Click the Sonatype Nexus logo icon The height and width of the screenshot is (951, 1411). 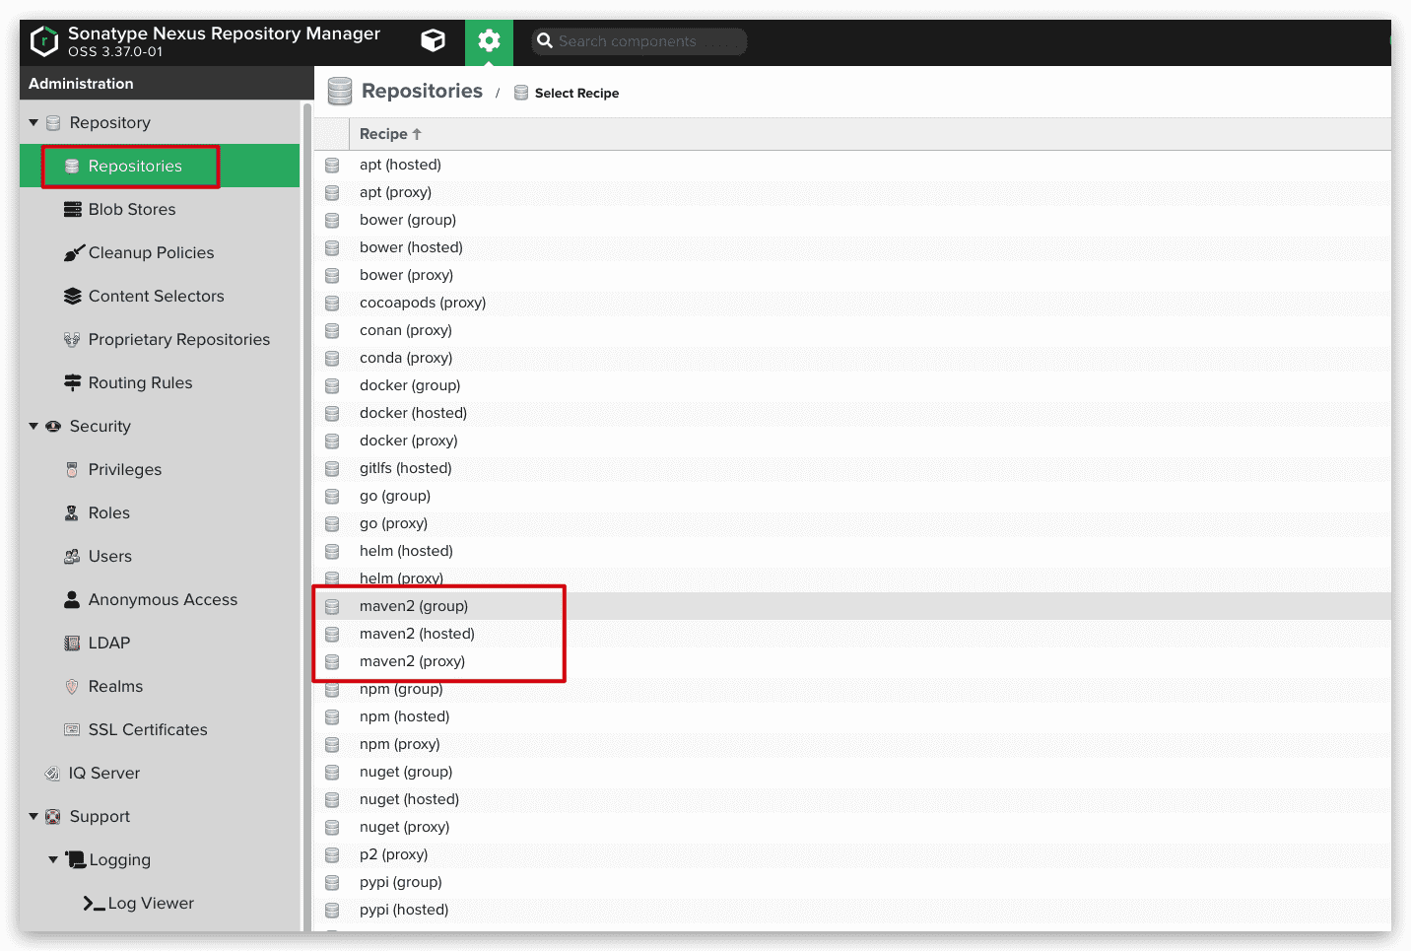pyautogui.click(x=44, y=41)
